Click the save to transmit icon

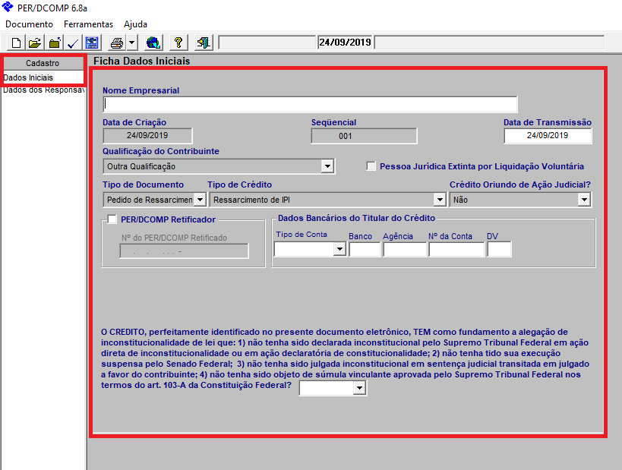click(x=92, y=43)
